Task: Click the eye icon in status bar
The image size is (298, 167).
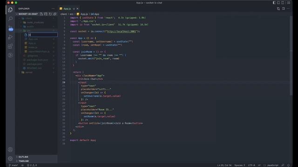Action: [22, 165]
